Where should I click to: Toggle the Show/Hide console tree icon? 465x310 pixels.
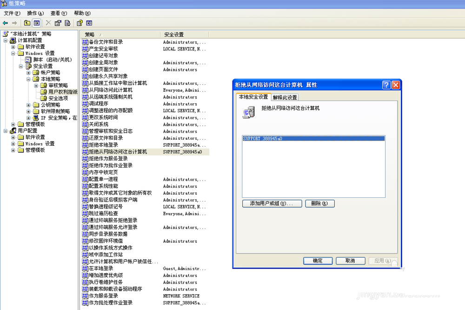36,22
